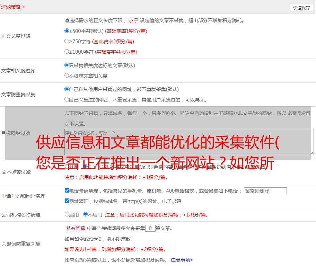Screen dimensions: 316x266
Task: Select ≥500字符(默认) length option
Action: coord(67,31)
